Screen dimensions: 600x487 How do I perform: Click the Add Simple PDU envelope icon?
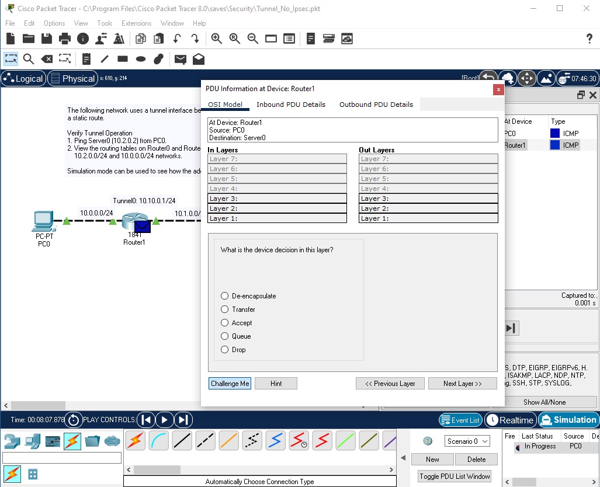point(180,59)
